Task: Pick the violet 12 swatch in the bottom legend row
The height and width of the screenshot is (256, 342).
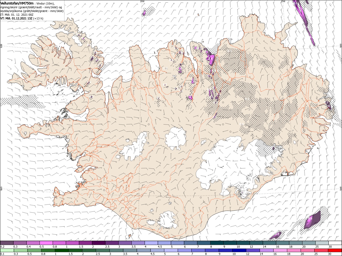Action: (253, 250)
